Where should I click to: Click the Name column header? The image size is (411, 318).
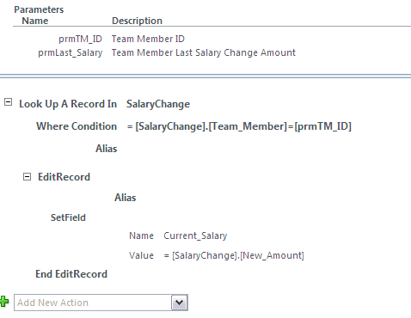(35, 21)
